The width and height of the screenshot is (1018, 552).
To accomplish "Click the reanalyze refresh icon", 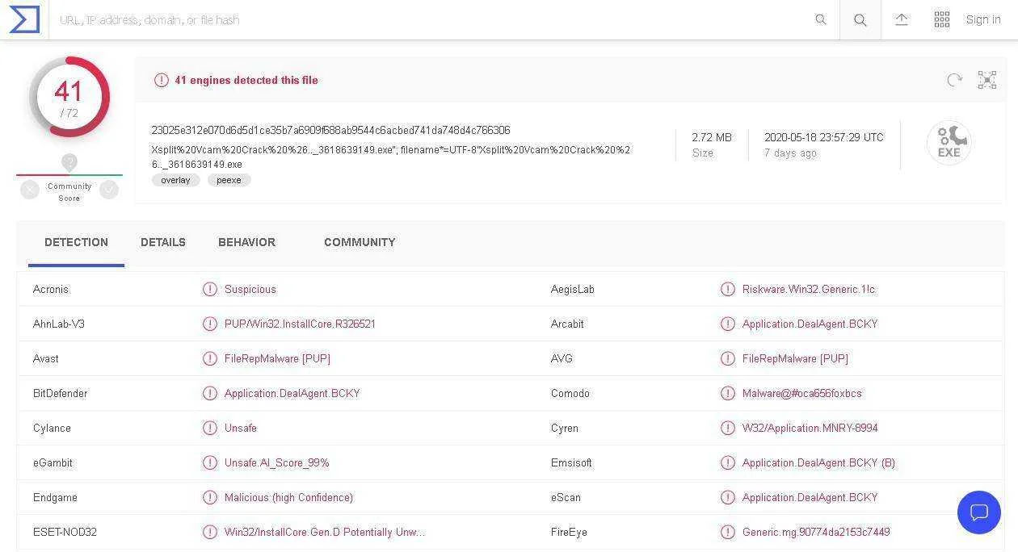I will point(955,80).
